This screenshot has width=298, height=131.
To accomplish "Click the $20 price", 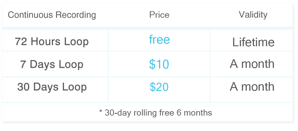I will [x=159, y=87].
